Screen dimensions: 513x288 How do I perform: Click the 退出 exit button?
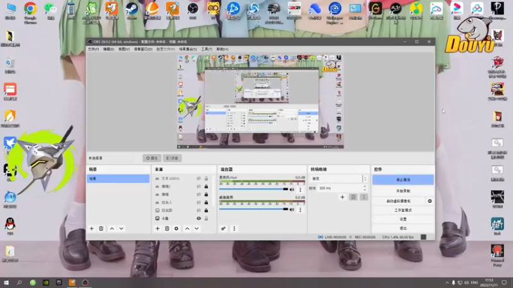point(403,228)
